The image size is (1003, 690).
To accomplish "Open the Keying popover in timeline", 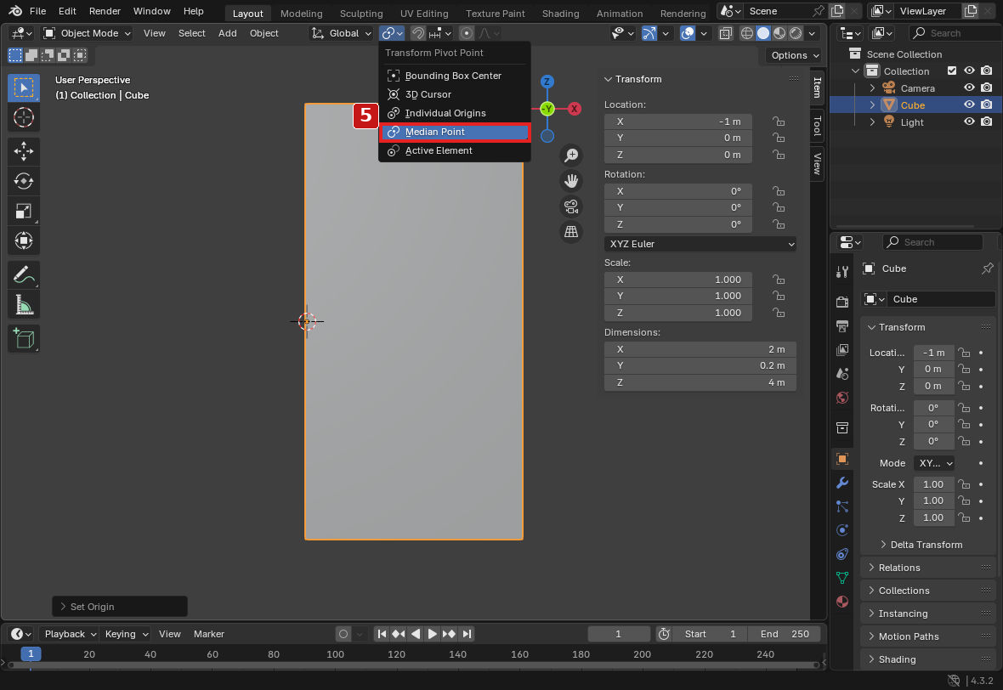I will 126,634.
